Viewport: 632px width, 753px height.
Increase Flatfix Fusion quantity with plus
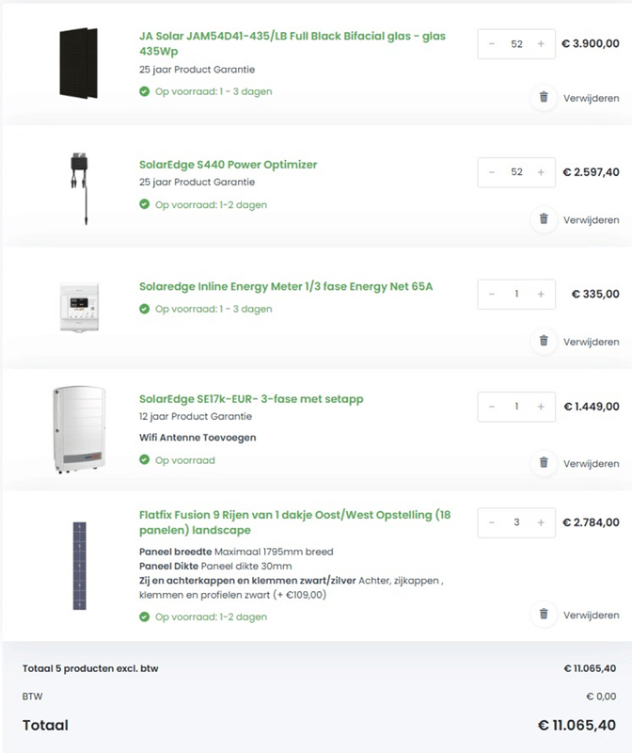pyautogui.click(x=541, y=522)
